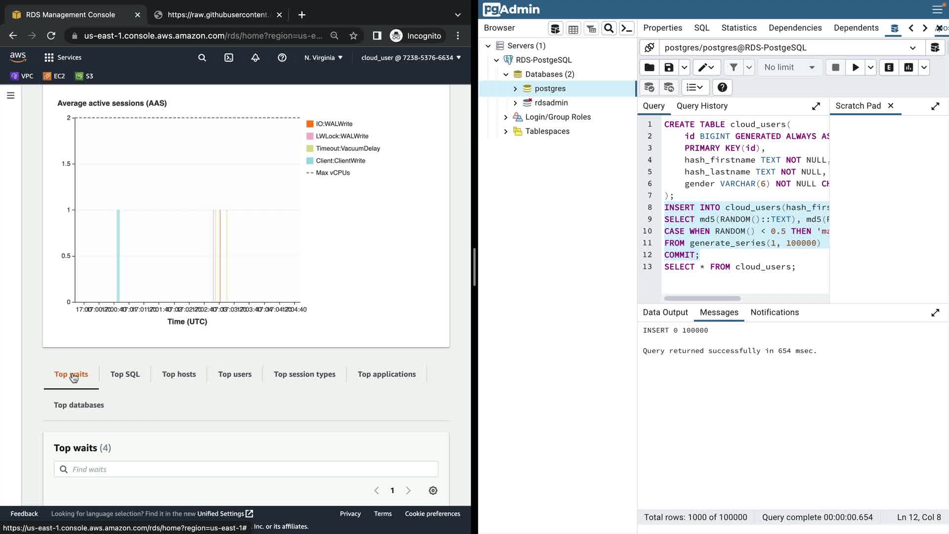Screen dimensions: 949x534
Task: Open the No limit rows dropdown
Action: 789,68
